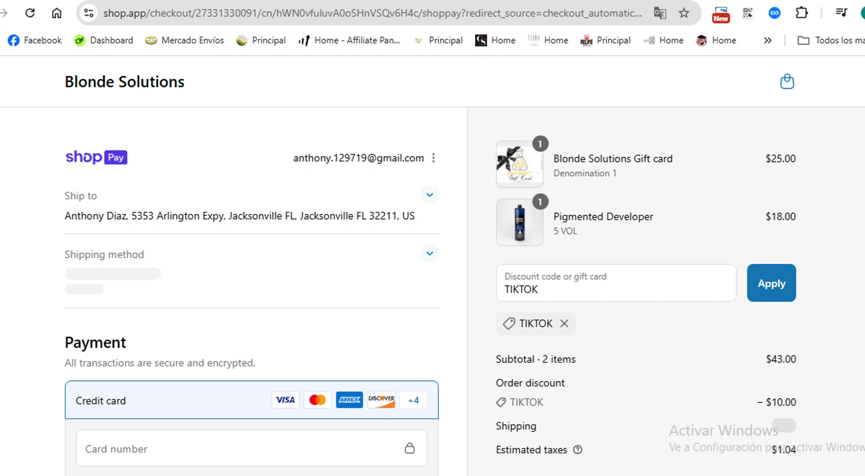Apply the discount code

coord(772,283)
